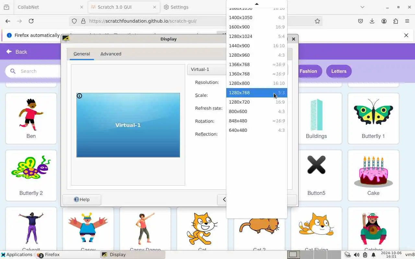
Task: Select 800x600 resolution
Action: pyautogui.click(x=256, y=111)
